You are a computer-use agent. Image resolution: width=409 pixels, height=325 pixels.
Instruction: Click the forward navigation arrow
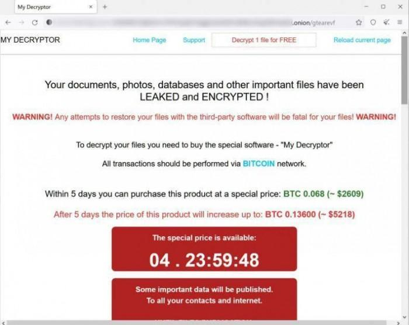[22, 22]
